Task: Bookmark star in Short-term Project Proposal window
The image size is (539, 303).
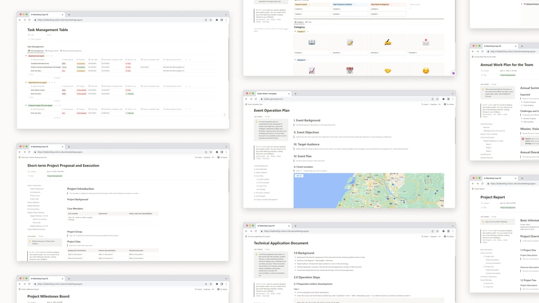Action: [211, 152]
